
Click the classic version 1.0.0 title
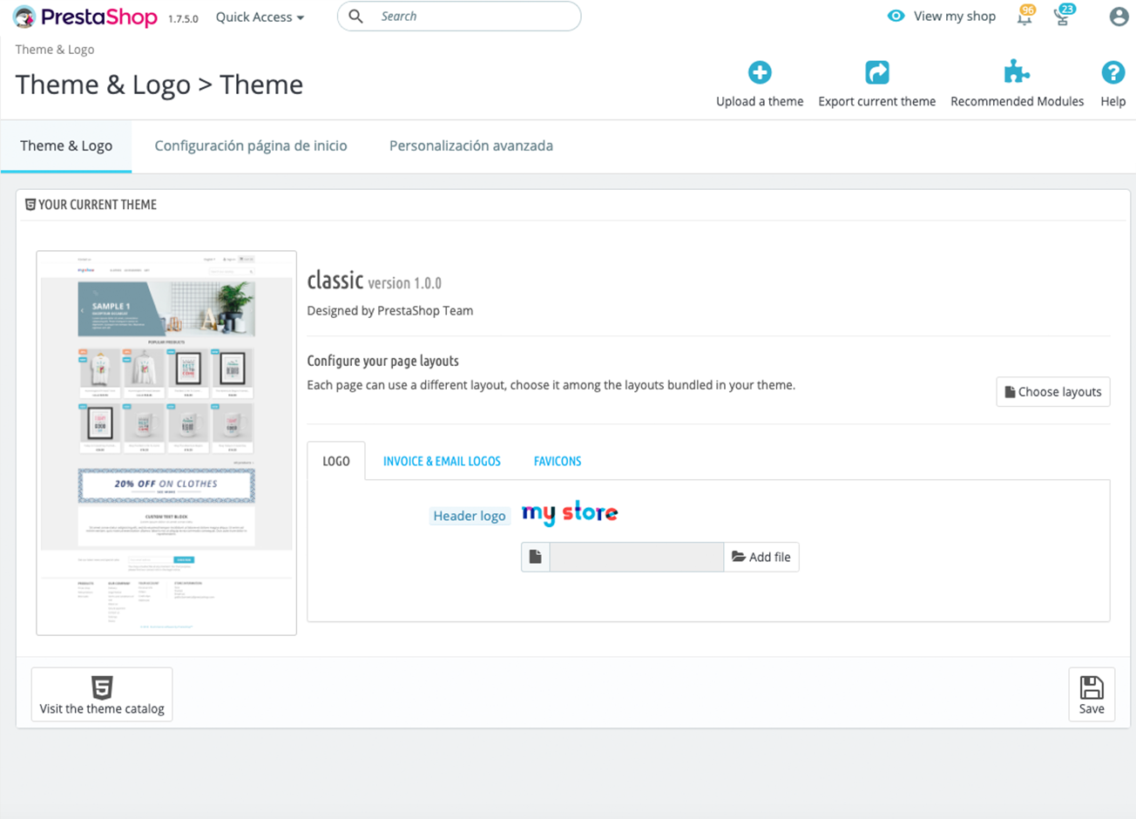point(375,281)
